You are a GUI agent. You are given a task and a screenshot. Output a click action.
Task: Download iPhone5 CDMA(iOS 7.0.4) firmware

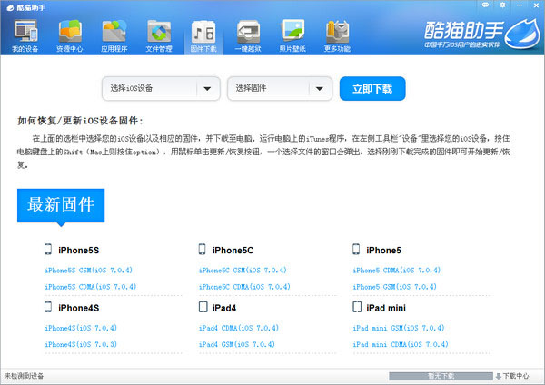click(397, 271)
